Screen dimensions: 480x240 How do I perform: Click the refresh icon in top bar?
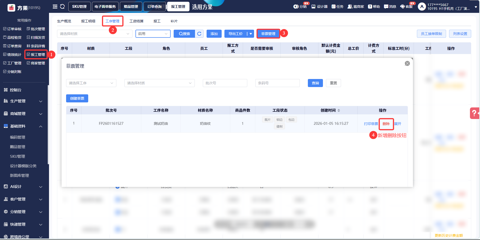pyautogui.click(x=62, y=7)
